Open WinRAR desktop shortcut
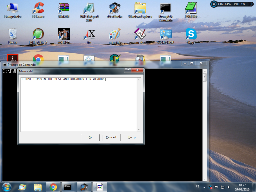This screenshot has width=256, height=192. 64,10
